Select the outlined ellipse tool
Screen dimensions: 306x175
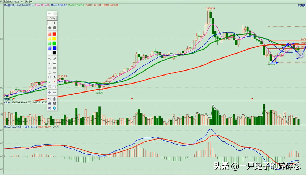(x=50, y=73)
